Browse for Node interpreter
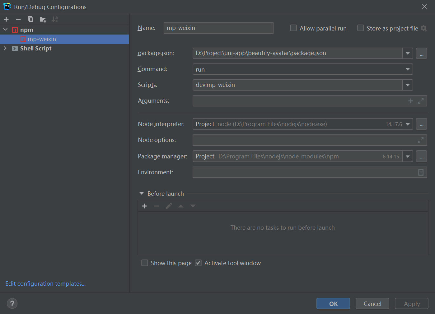This screenshot has height=314, width=435. point(421,124)
